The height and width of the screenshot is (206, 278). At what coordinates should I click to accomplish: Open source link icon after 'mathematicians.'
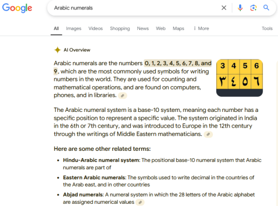tap(208, 134)
